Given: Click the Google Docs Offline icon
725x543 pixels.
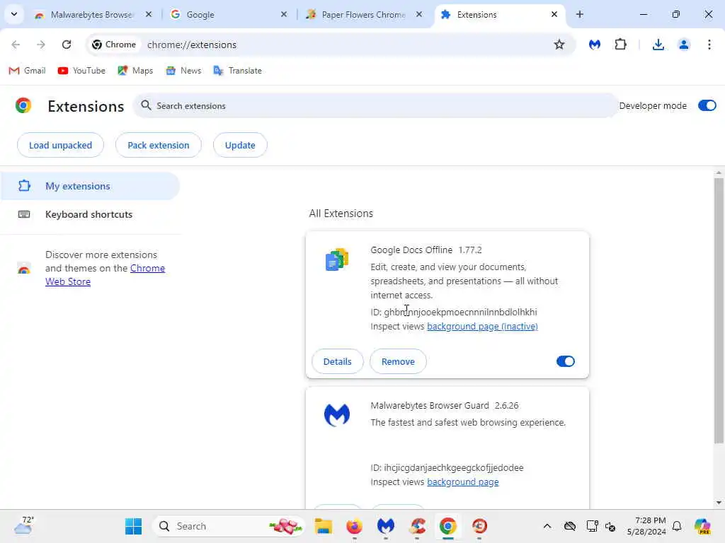Looking at the screenshot, I should tap(336, 259).
